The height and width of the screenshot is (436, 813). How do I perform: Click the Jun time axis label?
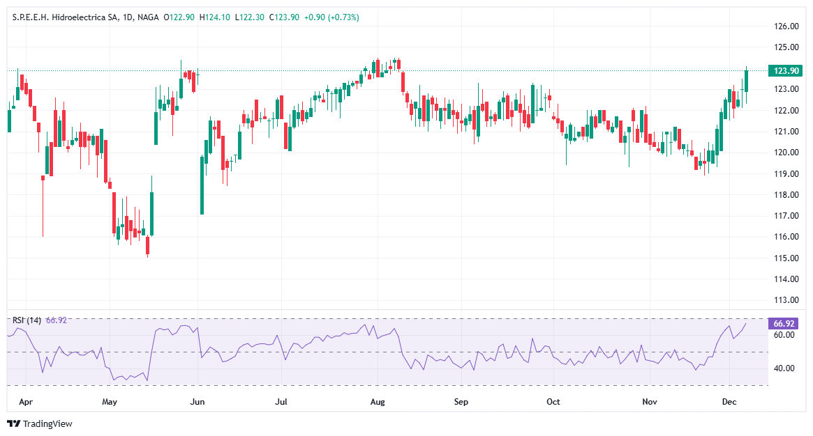click(x=197, y=402)
